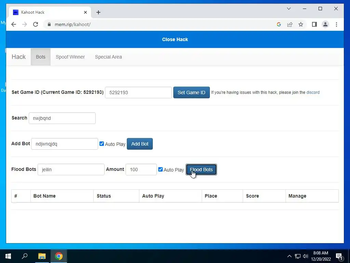The height and width of the screenshot is (263, 350).
Task: Click the Game ID input field
Action: click(x=138, y=92)
